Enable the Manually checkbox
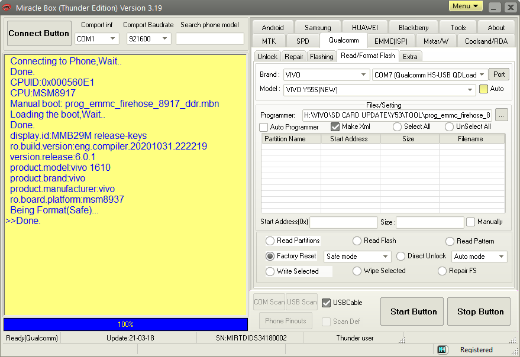 coord(470,222)
